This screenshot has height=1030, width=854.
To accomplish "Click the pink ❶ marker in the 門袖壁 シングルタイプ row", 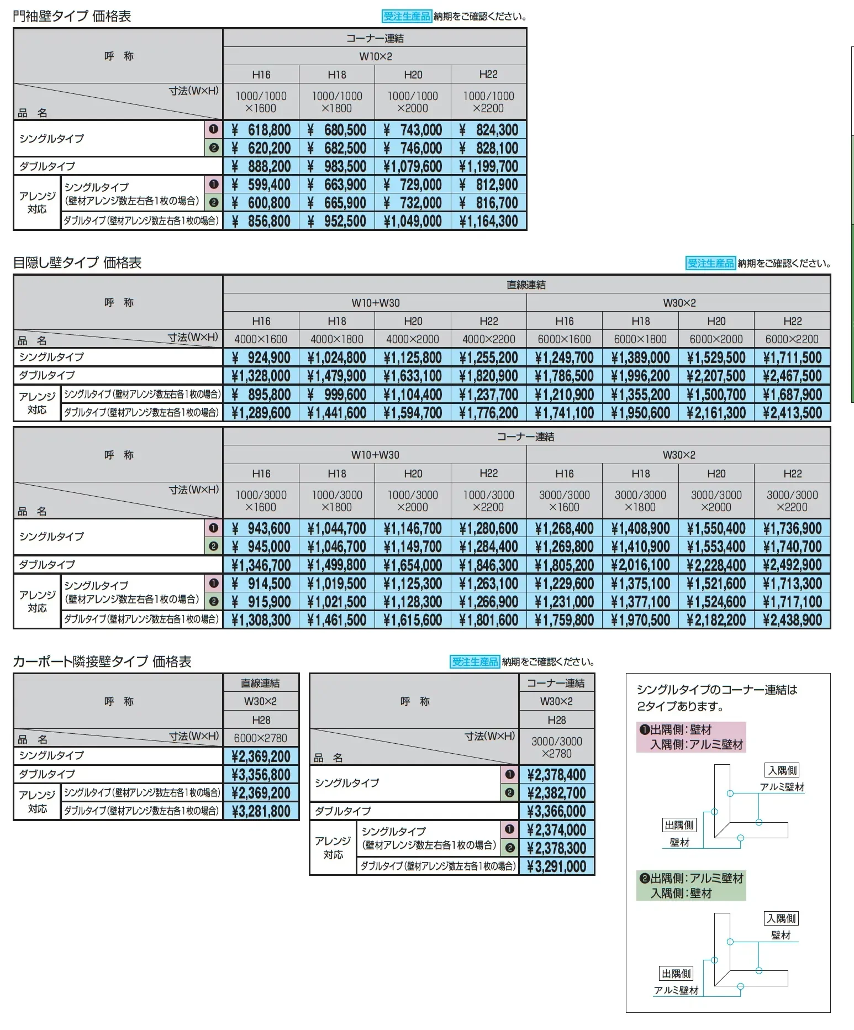I will point(214,130).
